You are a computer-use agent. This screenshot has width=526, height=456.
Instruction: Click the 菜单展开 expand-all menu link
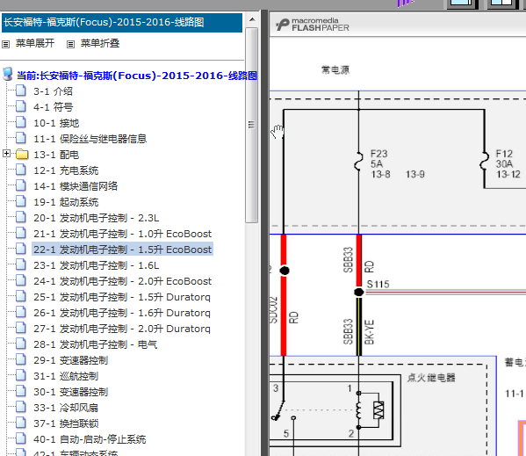tap(35, 43)
